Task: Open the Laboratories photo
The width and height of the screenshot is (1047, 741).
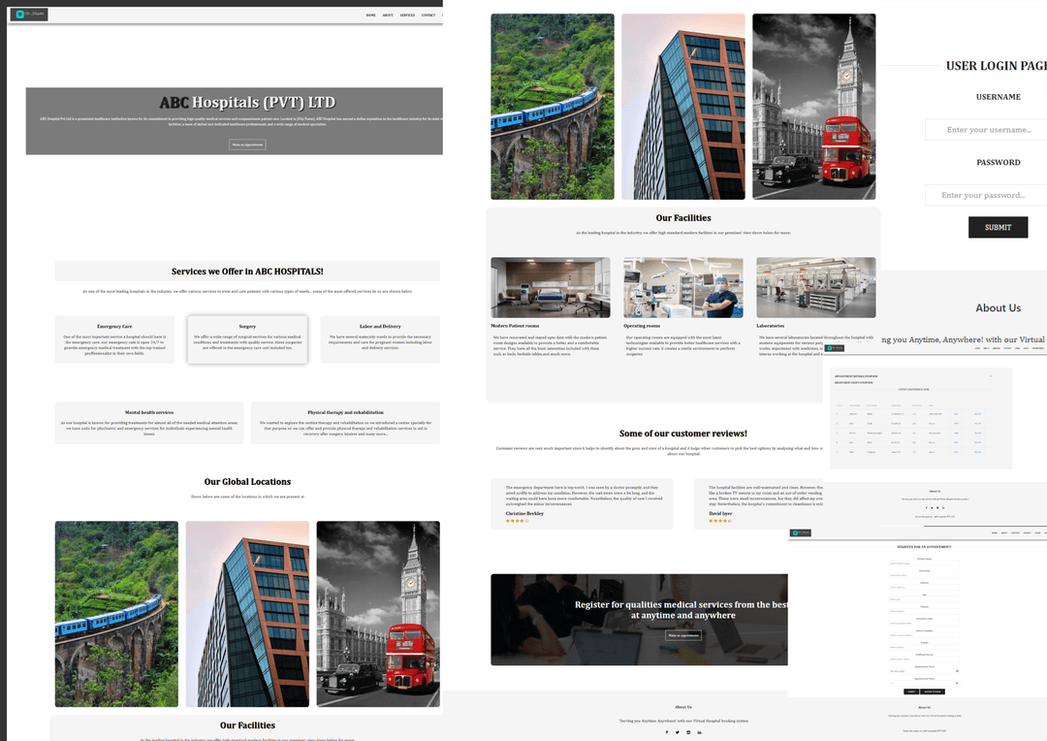Action: coord(816,287)
